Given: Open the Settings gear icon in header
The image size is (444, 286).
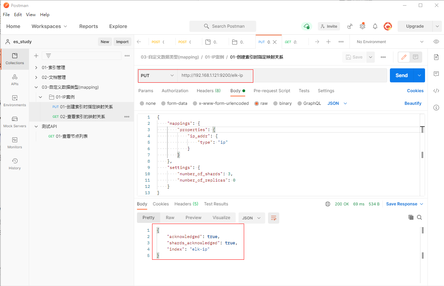Looking at the screenshot, I should point(363,26).
